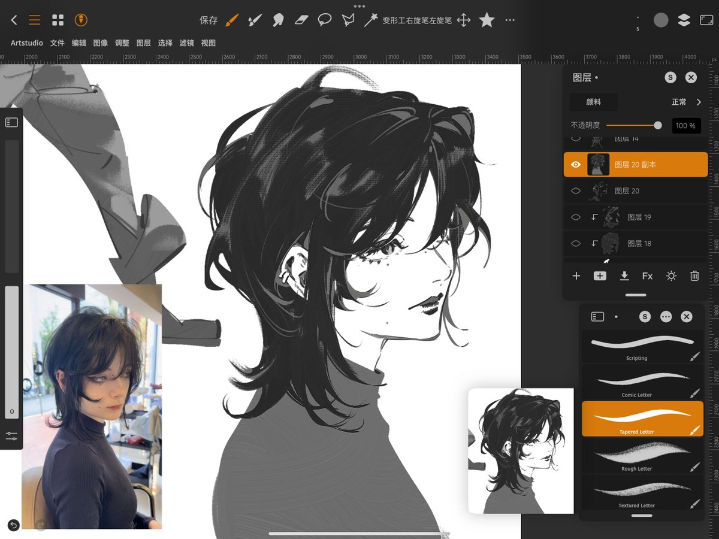Toggle visibility of 图层 14
The height and width of the screenshot is (539, 719).
pyautogui.click(x=576, y=138)
